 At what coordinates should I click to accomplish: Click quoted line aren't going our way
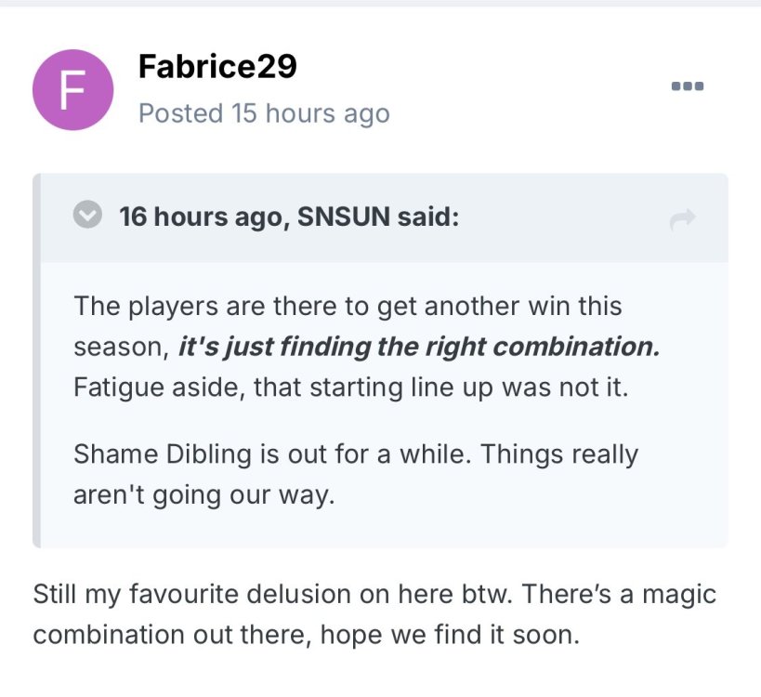coord(203,495)
